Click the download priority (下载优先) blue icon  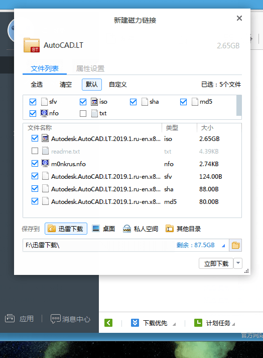point(135,323)
